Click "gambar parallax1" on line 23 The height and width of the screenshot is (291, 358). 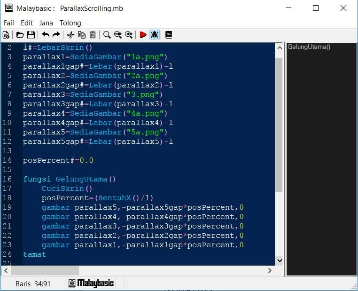point(79,245)
